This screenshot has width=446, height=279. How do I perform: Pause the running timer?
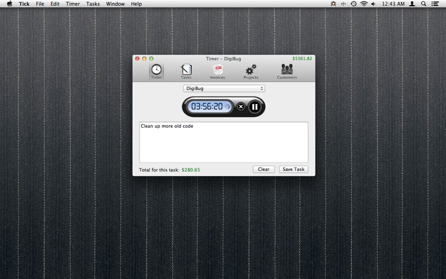click(255, 107)
